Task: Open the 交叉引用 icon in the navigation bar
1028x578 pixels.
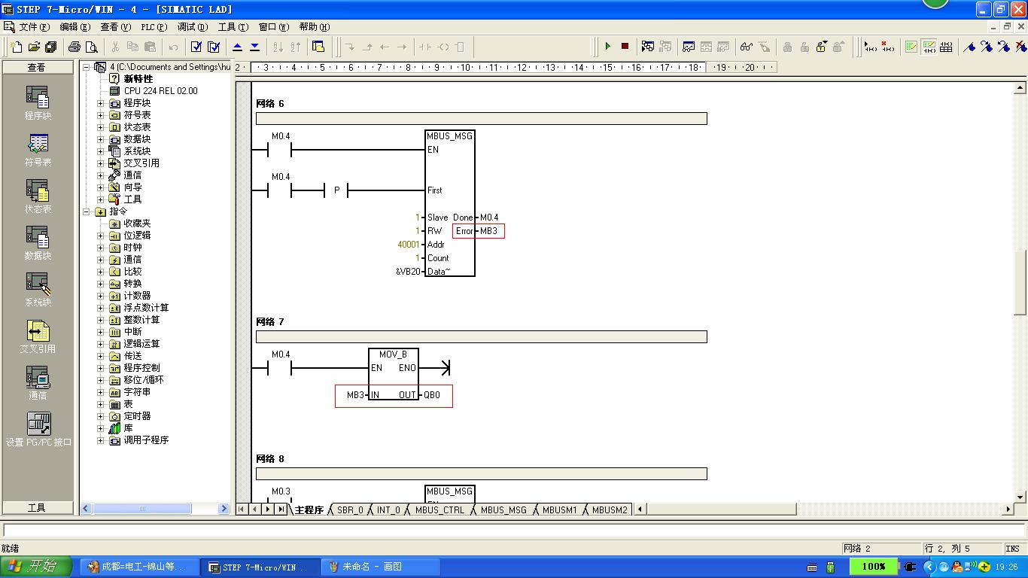Action: coord(38,336)
